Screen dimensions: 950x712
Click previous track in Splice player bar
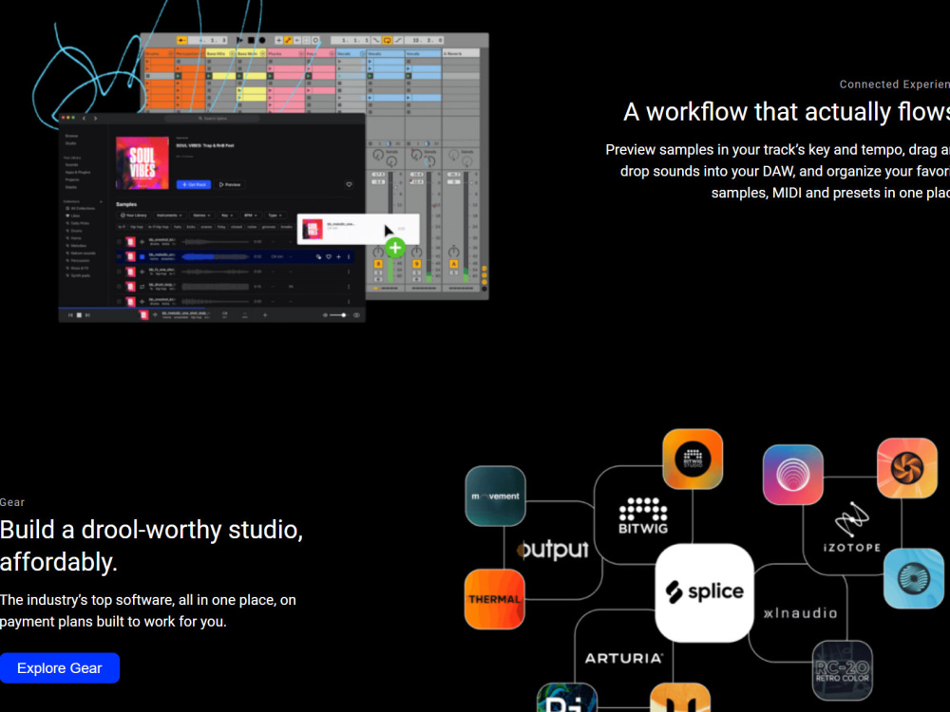[x=70, y=315]
